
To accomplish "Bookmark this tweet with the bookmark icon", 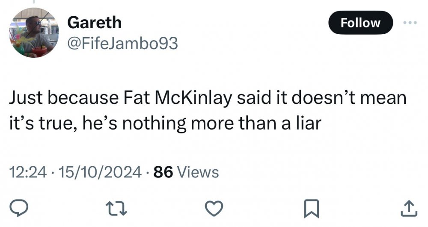I will point(312,209).
